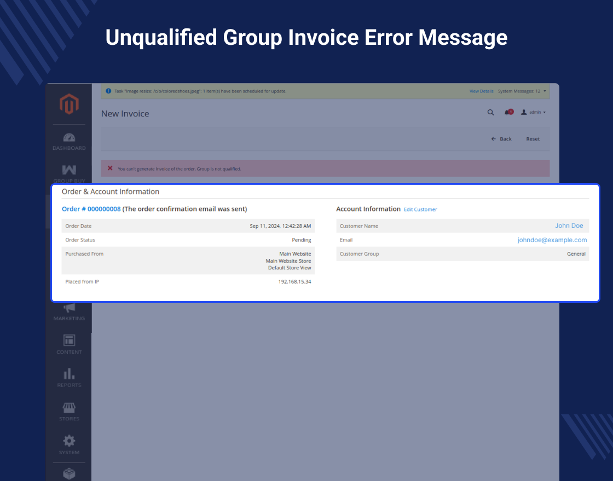Open the Dashboard sidebar icon
This screenshot has height=481, width=613.
click(x=69, y=142)
